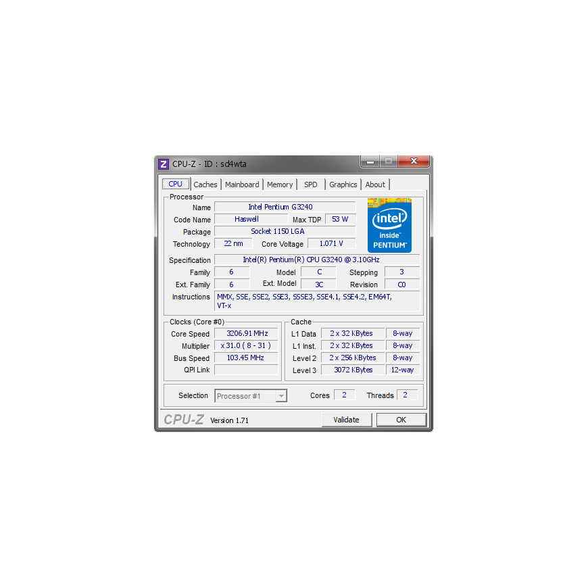Click the L1 Inst. 8-way value
Image resolution: width=588 pixels, height=588 pixels.
click(x=403, y=345)
